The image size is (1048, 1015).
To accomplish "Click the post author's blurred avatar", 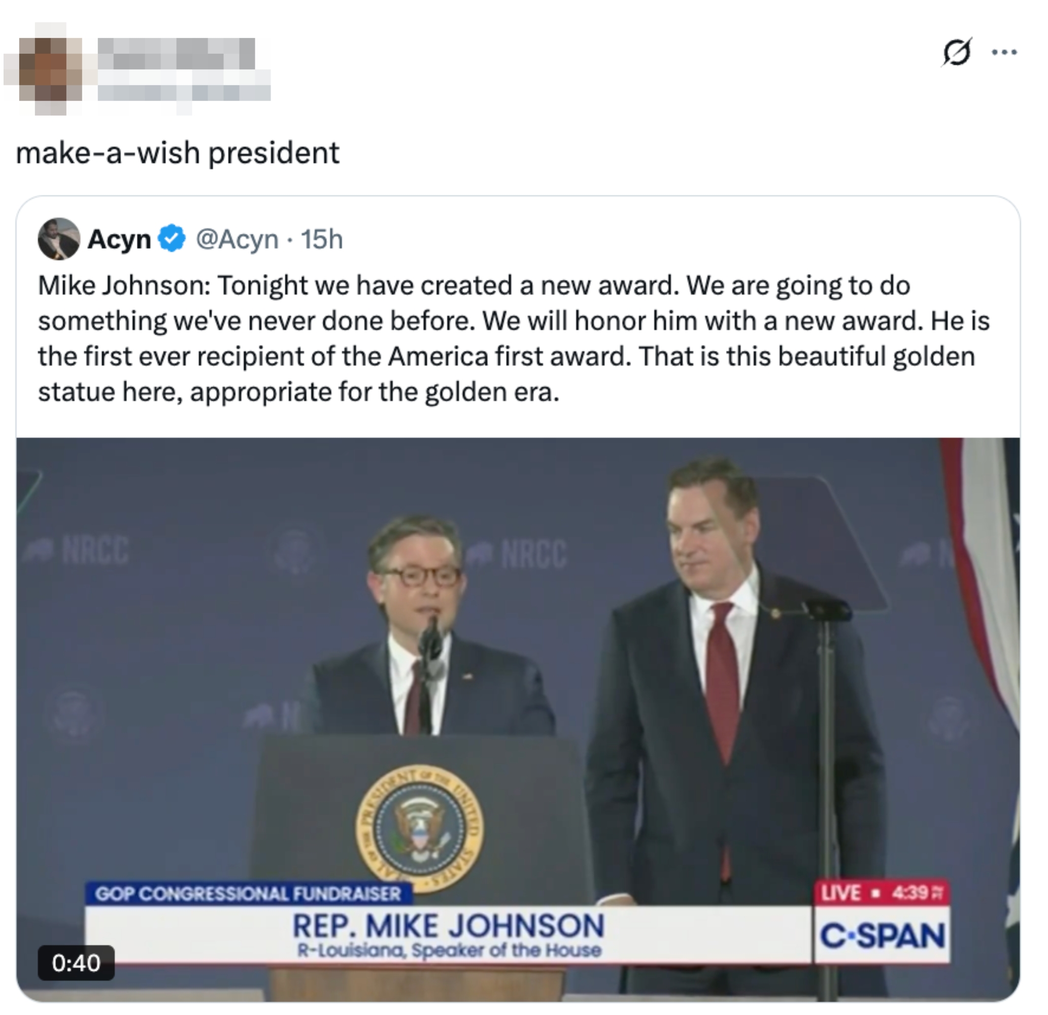I will [43, 70].
